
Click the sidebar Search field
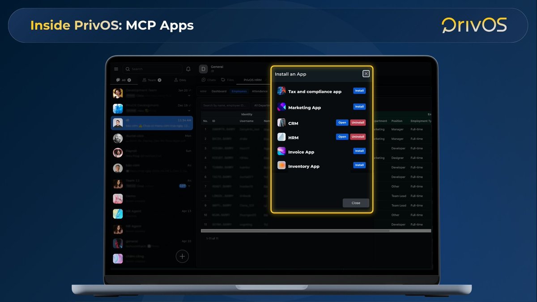153,69
